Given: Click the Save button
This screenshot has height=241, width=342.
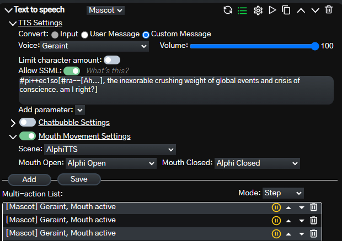Looking at the screenshot, I should 79,179.
